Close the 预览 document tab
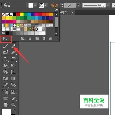The image size is (115, 115). coord(72,13)
